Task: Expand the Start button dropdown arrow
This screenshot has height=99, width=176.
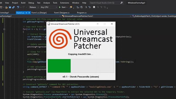Action: click(67, 7)
